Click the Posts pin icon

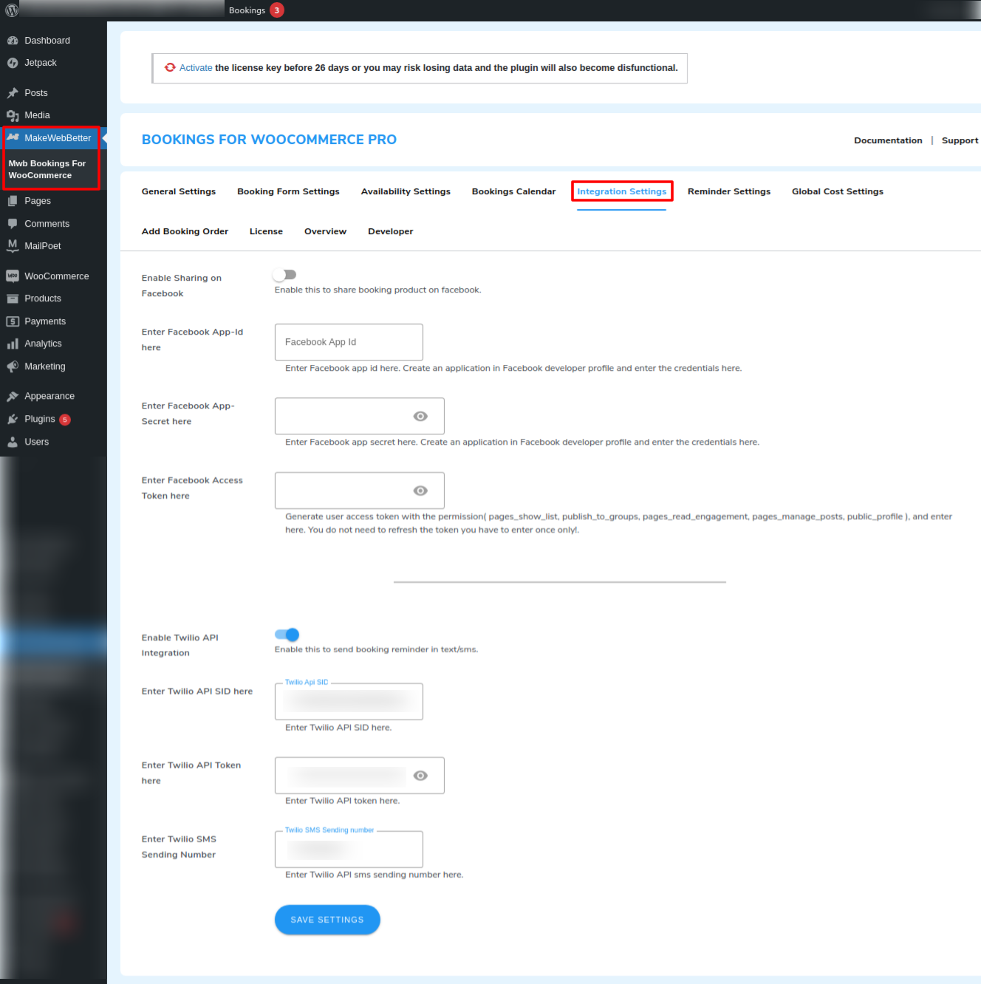13,93
